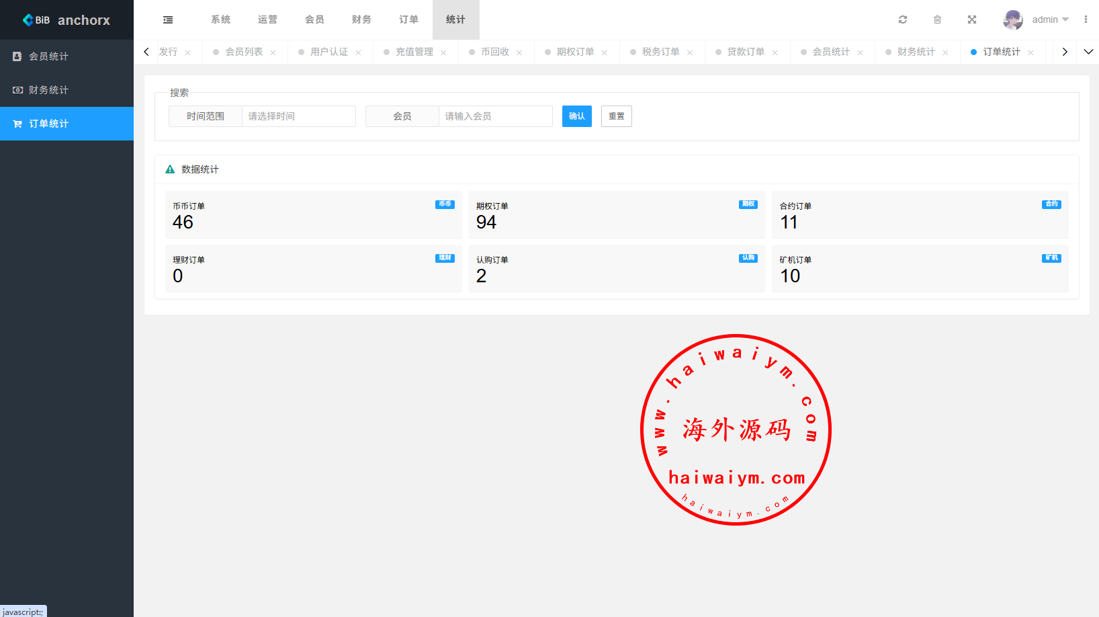Switch to the 财务统计 tab
The width and height of the screenshot is (1099, 617).
click(916, 52)
